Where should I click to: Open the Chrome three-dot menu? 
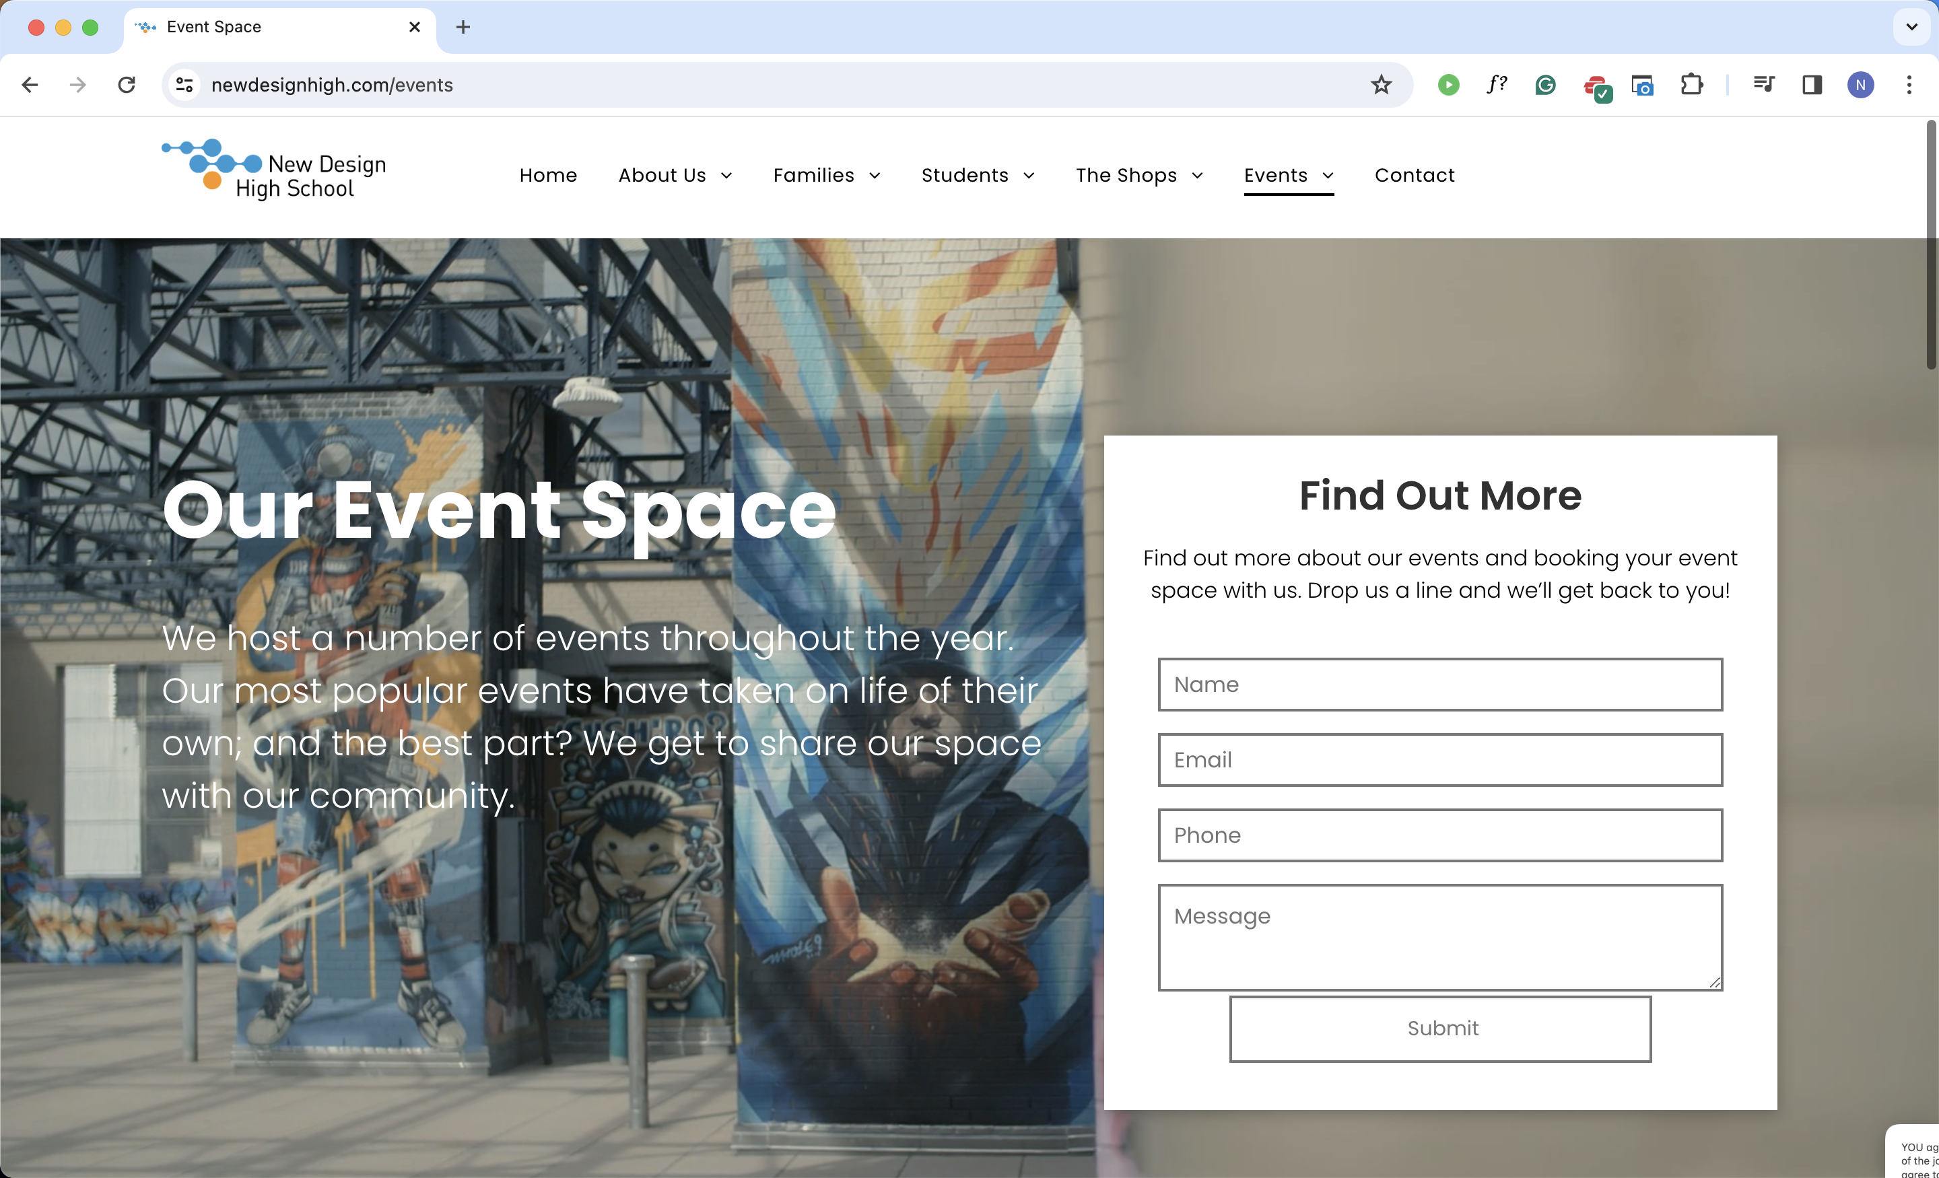pyautogui.click(x=1909, y=84)
